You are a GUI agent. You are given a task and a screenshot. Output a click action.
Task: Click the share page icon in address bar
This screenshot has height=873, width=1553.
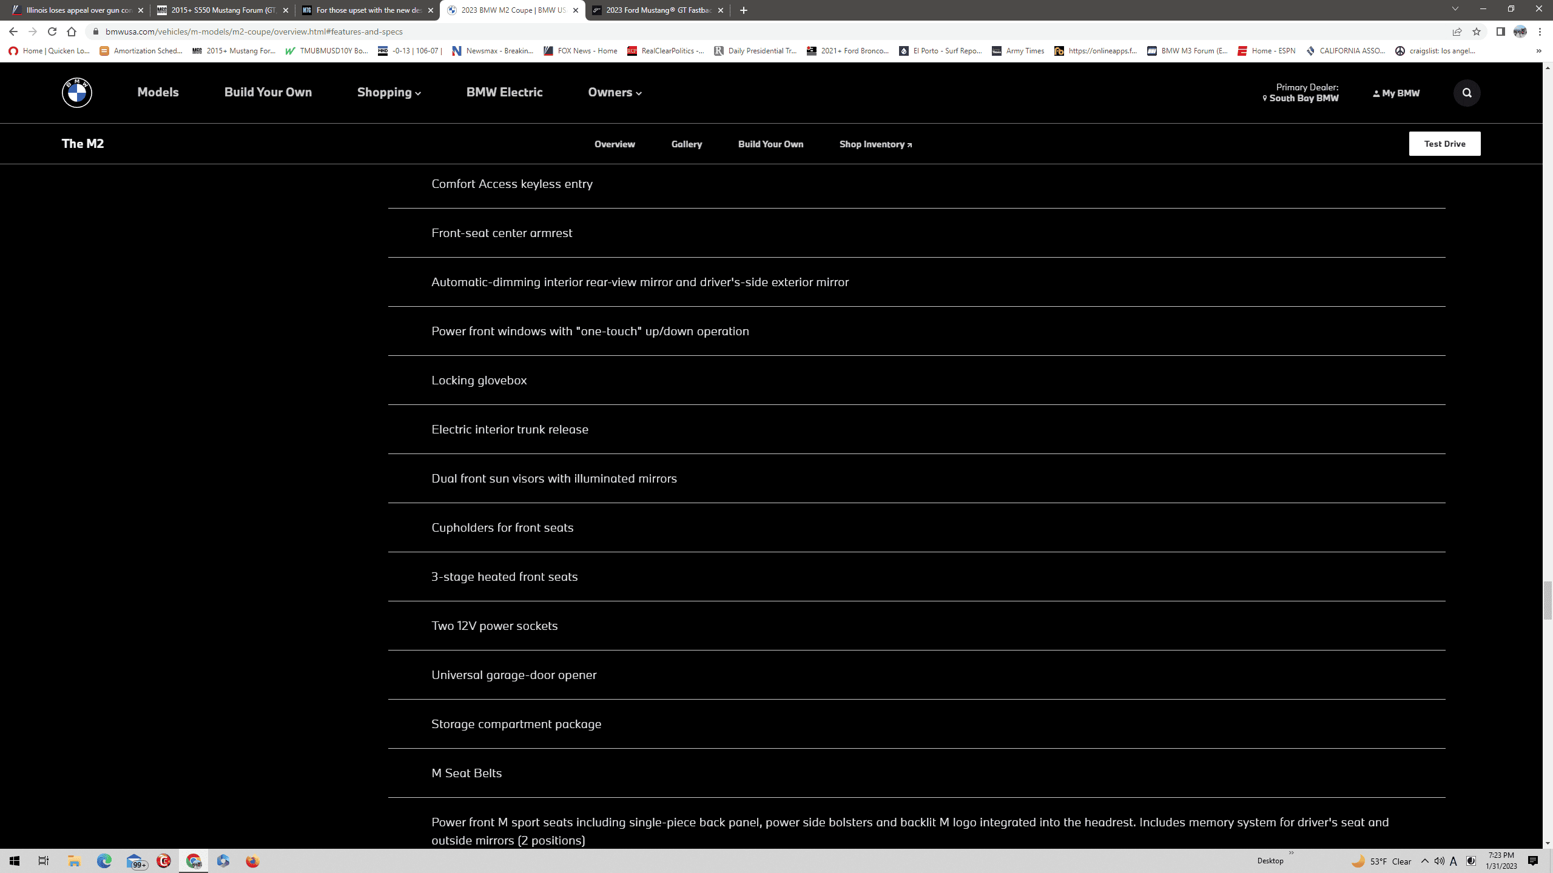[1457, 32]
